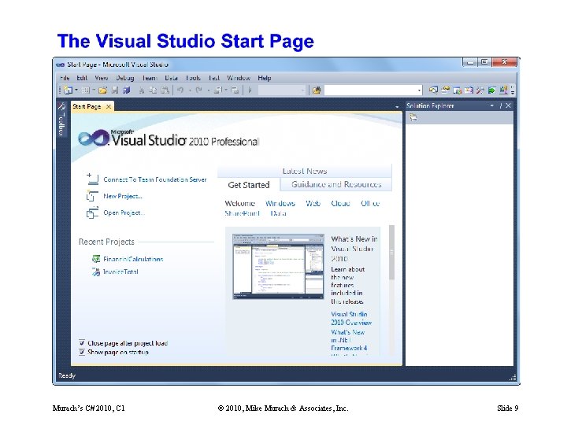Click the Undo arrow toolbar icon
567x425 pixels.
[180, 90]
